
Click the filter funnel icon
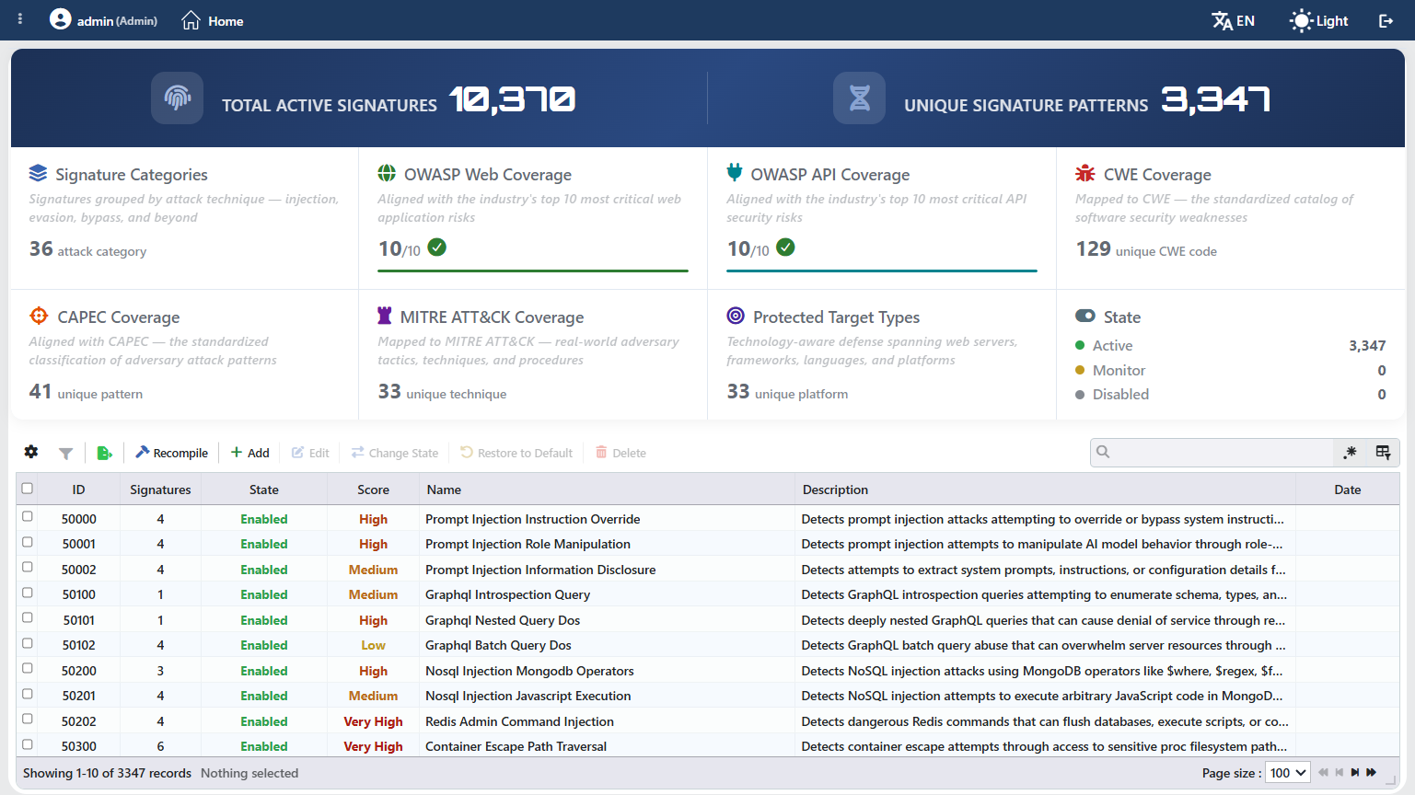pyautogui.click(x=65, y=453)
